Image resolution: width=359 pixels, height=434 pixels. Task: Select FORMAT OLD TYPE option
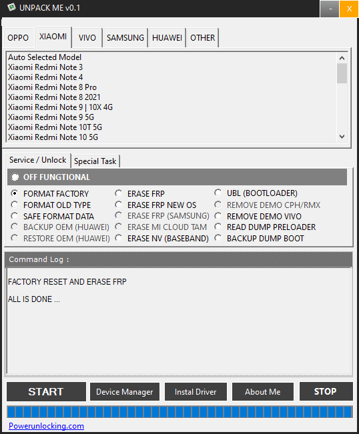[x=15, y=205]
